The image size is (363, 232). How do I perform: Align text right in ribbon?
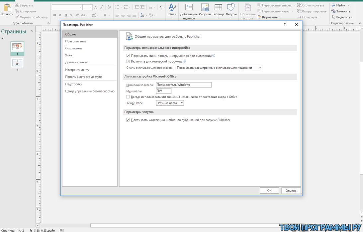pos(129,15)
